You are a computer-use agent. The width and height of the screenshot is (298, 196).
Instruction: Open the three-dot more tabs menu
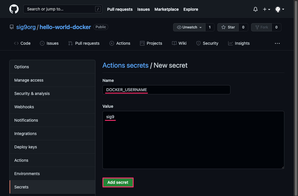277,43
